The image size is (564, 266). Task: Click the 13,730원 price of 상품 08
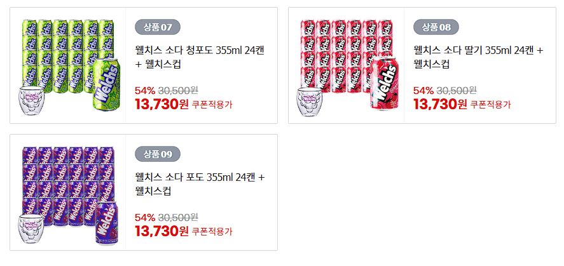(x=440, y=104)
